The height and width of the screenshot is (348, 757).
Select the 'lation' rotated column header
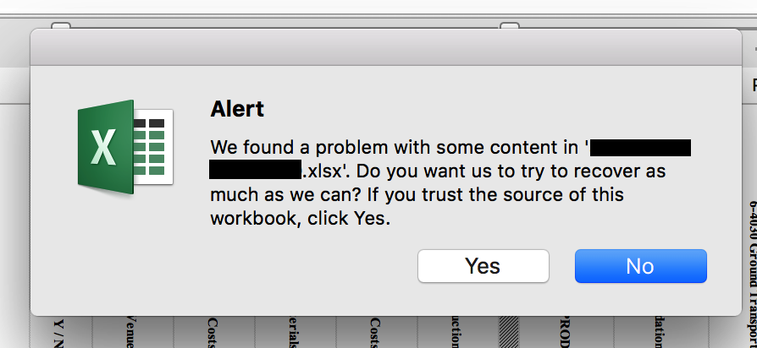pos(659,332)
